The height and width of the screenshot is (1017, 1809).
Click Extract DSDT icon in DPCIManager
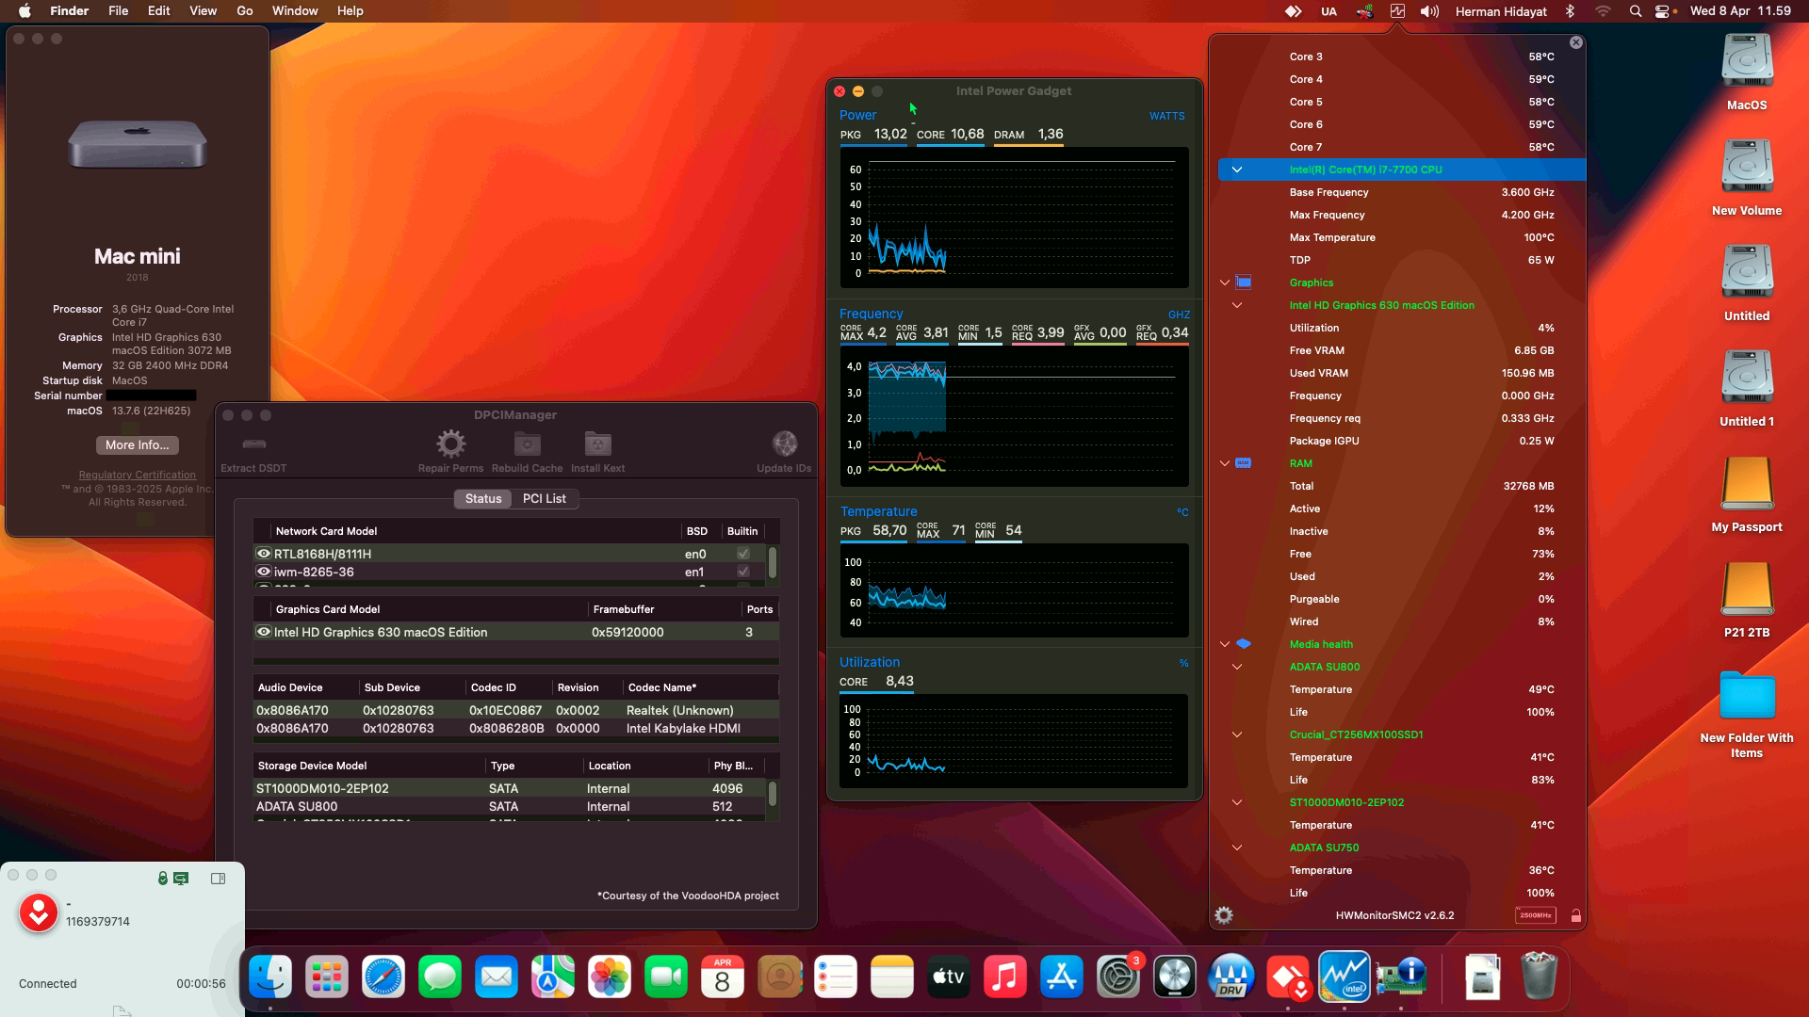(x=253, y=444)
